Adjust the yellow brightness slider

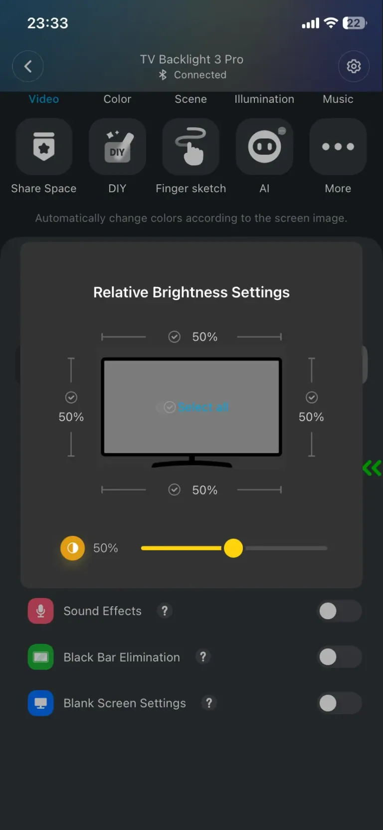pos(233,548)
